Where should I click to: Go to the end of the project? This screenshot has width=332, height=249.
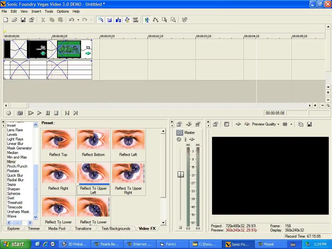[76, 113]
